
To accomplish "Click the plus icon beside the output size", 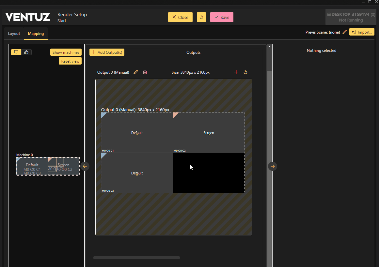I will click(x=236, y=72).
